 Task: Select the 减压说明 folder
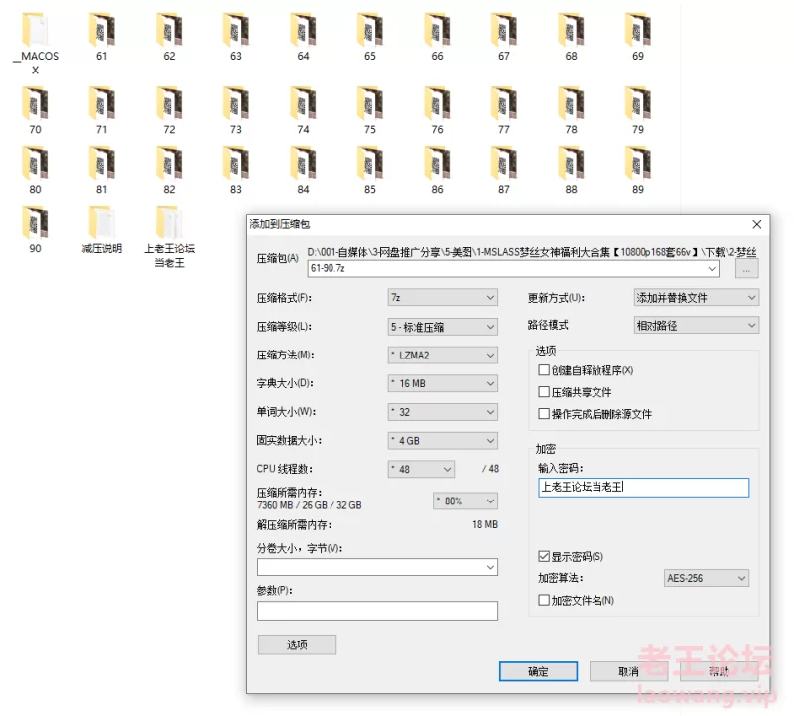coord(101,223)
